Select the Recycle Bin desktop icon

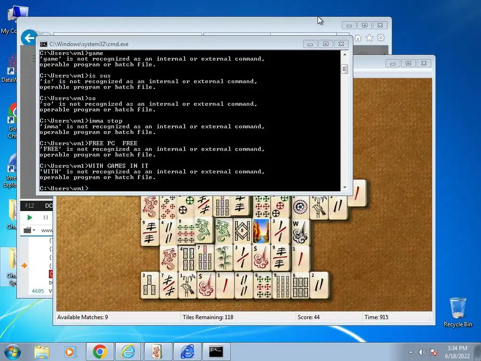(x=458, y=312)
